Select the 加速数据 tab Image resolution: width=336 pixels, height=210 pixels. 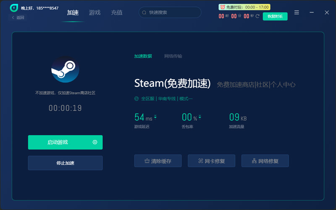point(143,56)
